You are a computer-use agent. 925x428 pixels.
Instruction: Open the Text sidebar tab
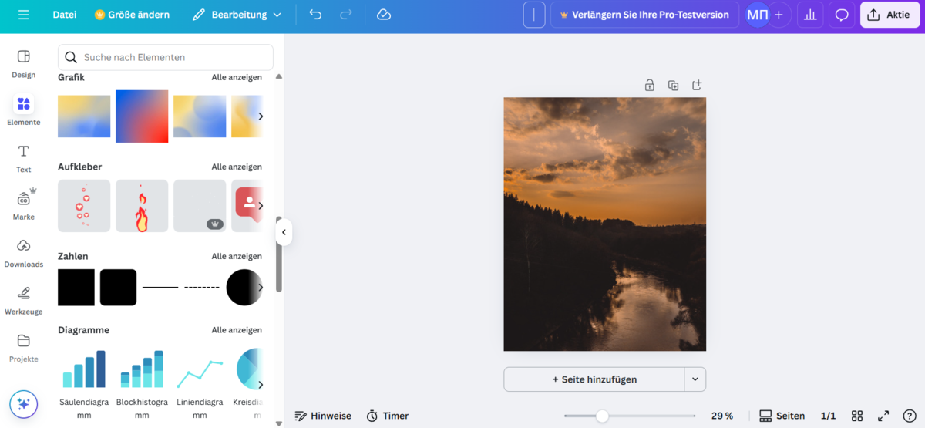click(x=24, y=159)
